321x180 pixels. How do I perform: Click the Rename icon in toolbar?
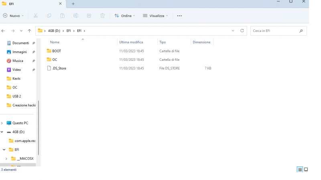(75, 16)
